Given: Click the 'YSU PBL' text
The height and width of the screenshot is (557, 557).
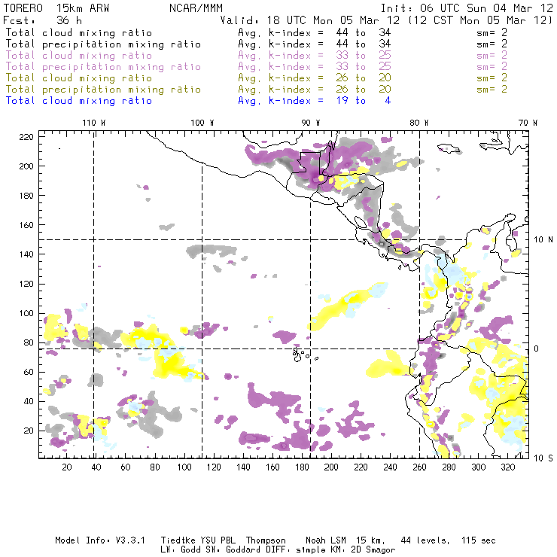Looking at the screenshot, I should pos(218,540).
